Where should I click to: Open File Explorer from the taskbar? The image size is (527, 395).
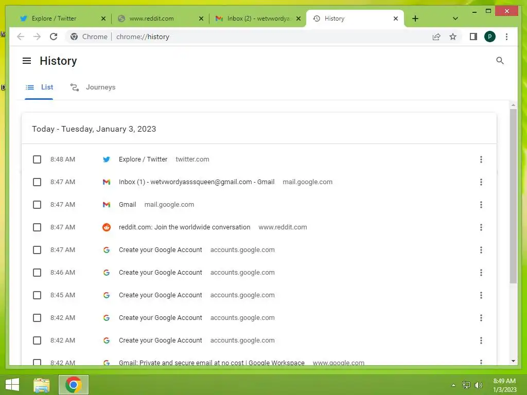point(42,385)
